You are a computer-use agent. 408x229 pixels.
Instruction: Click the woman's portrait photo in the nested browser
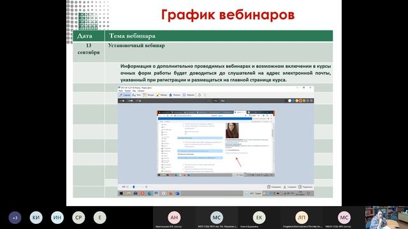[232, 130]
